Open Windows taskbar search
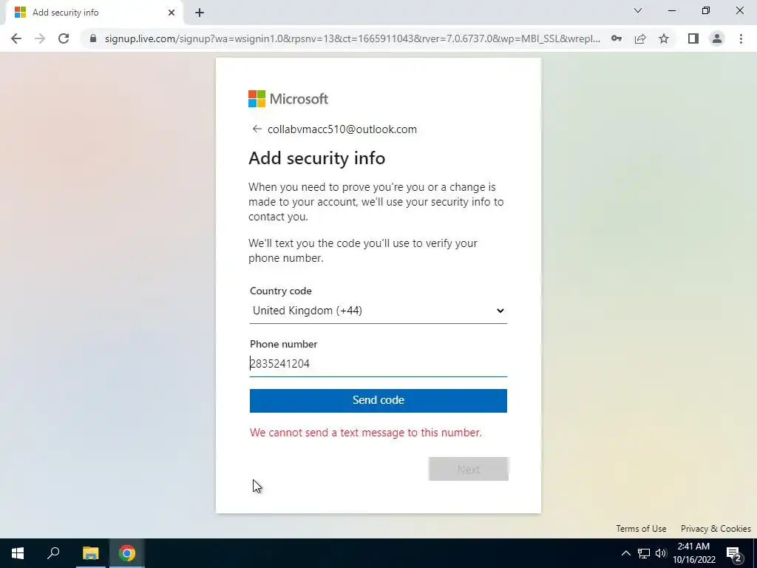The height and width of the screenshot is (568, 757). (x=53, y=553)
